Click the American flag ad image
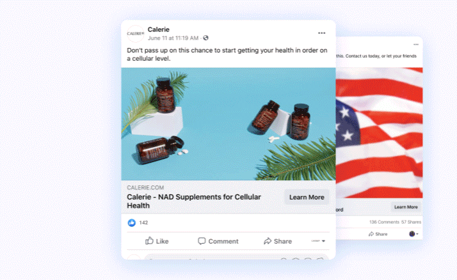 coord(379,133)
